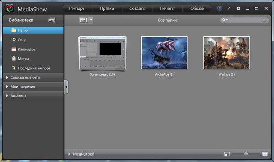Click the green arrow icon of Последний импорт
The image size is (274, 162).
click(14, 68)
